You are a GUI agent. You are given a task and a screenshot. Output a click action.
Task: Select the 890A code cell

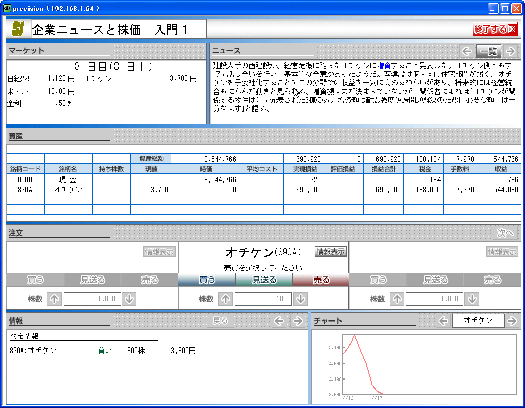[25, 190]
